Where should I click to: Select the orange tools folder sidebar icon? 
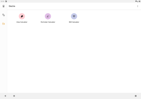4,24
